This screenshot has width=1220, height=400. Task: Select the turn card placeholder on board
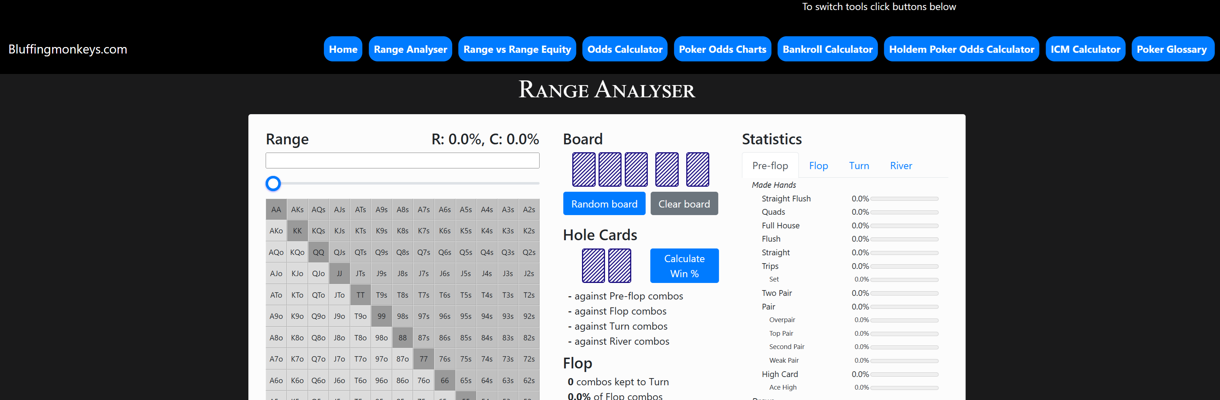667,169
